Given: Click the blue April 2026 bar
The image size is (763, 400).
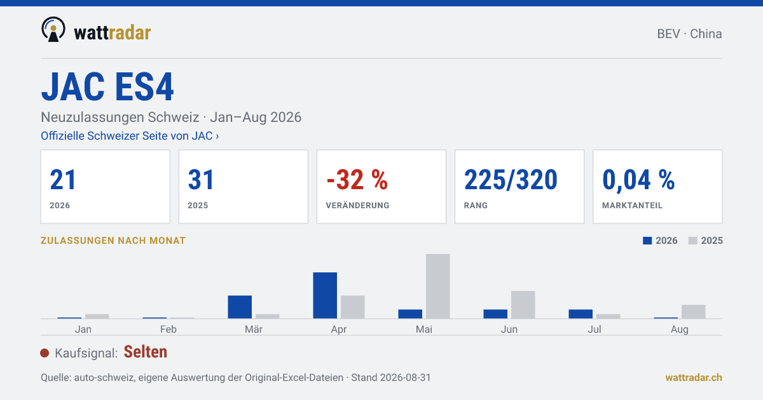Looking at the screenshot, I should [325, 295].
